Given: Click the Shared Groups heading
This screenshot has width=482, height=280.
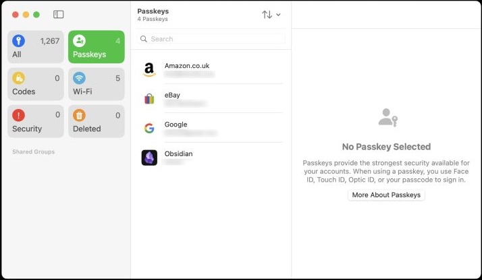Looking at the screenshot, I should click(33, 151).
